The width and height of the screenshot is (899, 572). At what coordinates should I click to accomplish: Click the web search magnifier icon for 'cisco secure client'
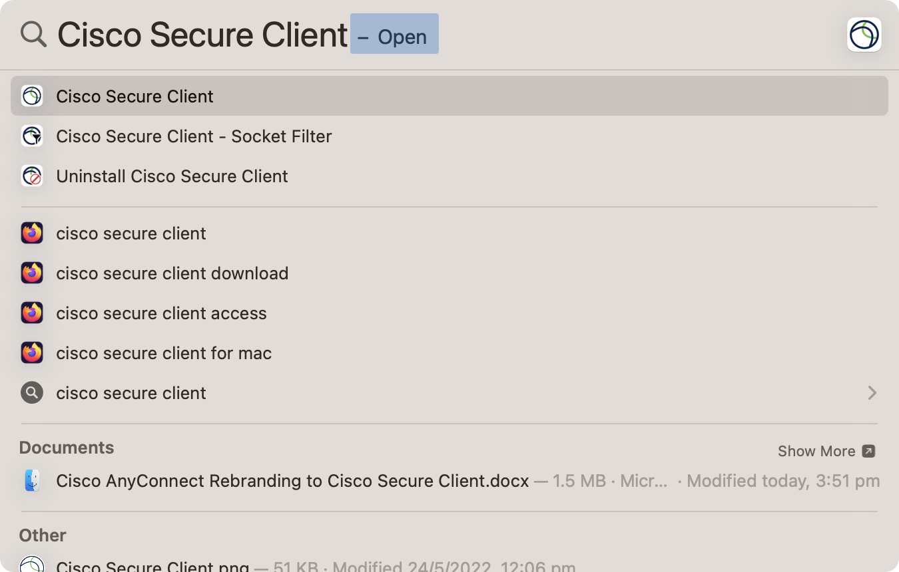32,393
